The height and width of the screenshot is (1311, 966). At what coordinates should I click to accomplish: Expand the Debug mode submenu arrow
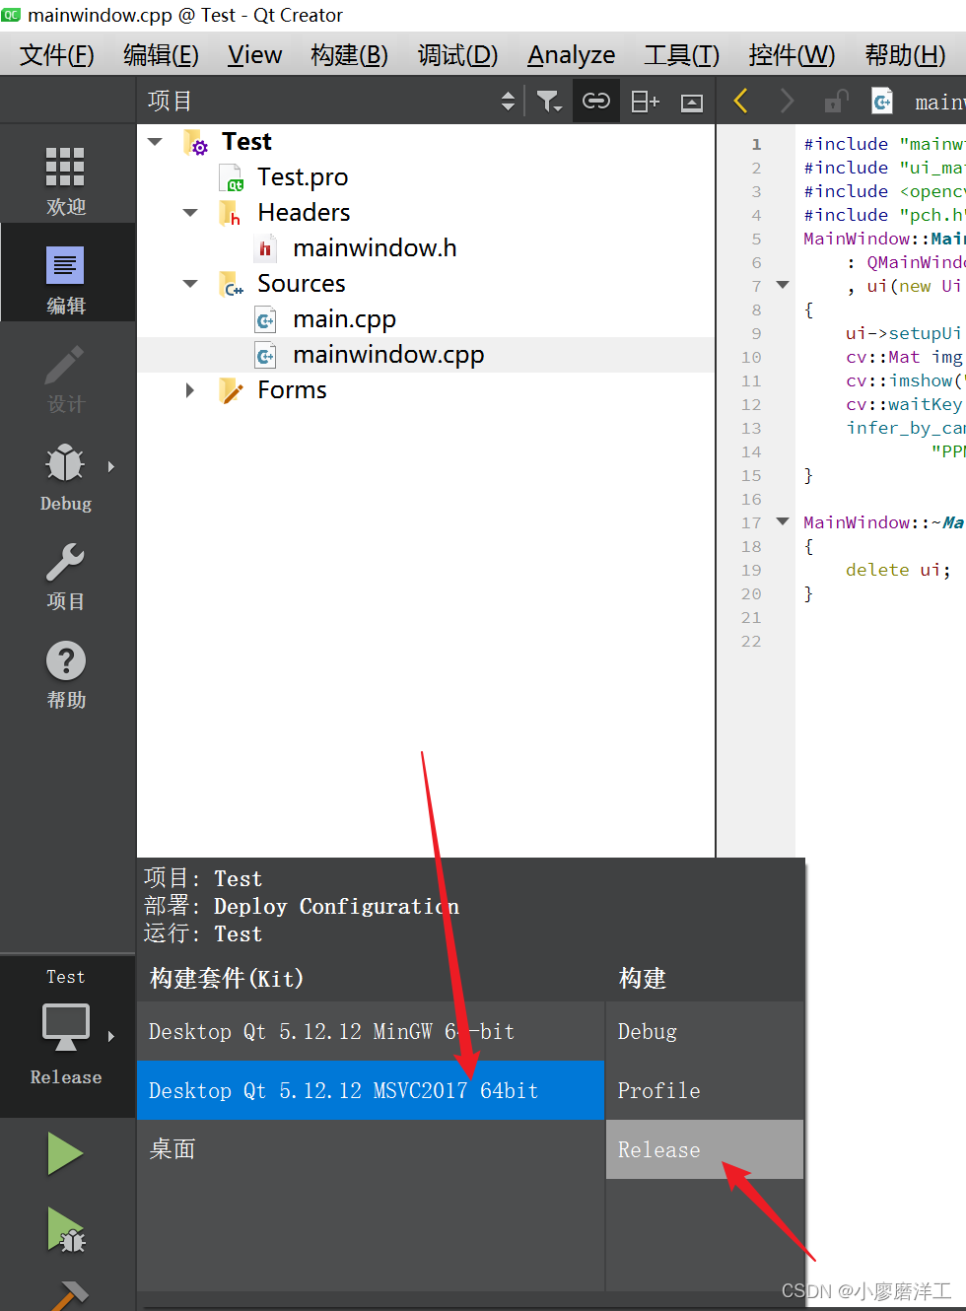pyautogui.click(x=111, y=467)
